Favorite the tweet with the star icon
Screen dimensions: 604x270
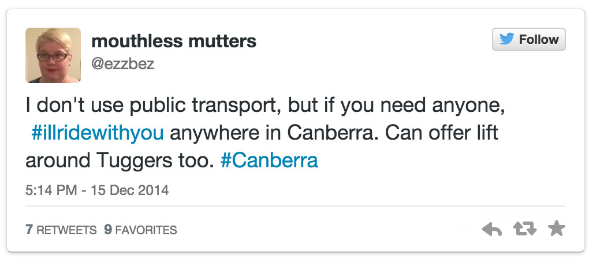click(x=556, y=229)
